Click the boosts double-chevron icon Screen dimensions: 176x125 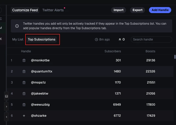click(120, 39)
